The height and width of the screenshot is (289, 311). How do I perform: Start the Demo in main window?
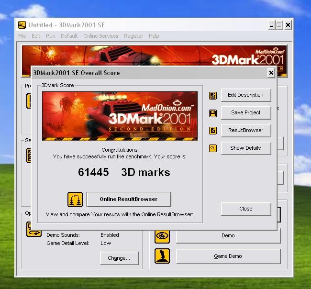[228, 236]
